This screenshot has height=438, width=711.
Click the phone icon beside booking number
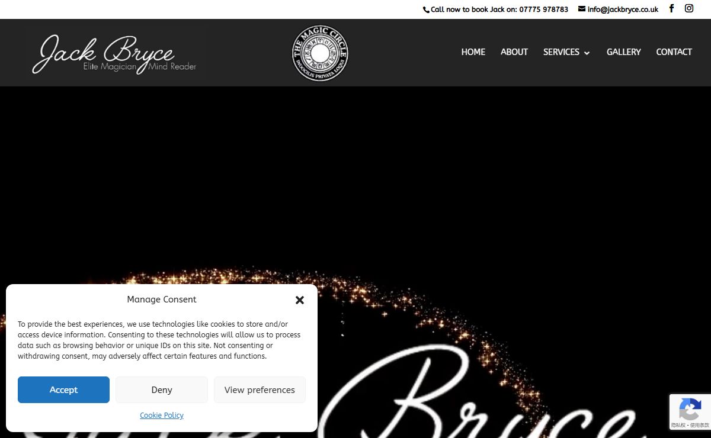coord(426,9)
